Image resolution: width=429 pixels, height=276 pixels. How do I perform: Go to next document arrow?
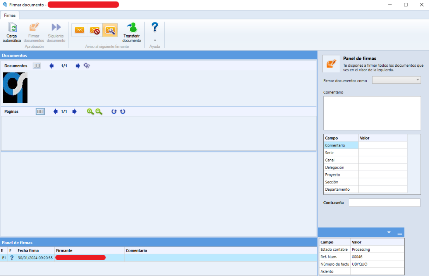(x=78, y=66)
